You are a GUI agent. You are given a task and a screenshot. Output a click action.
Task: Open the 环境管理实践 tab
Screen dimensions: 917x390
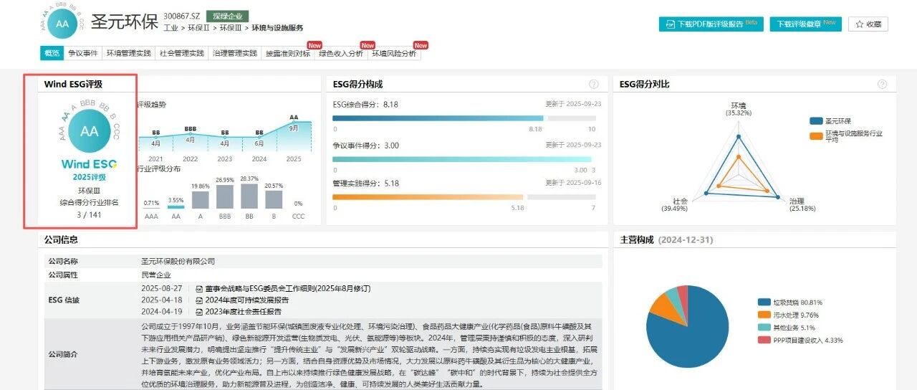[x=129, y=53]
